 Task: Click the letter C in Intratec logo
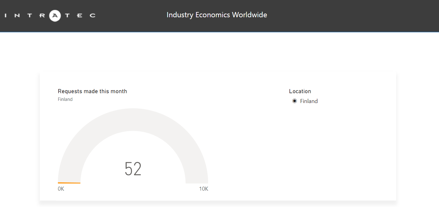pos(92,15)
